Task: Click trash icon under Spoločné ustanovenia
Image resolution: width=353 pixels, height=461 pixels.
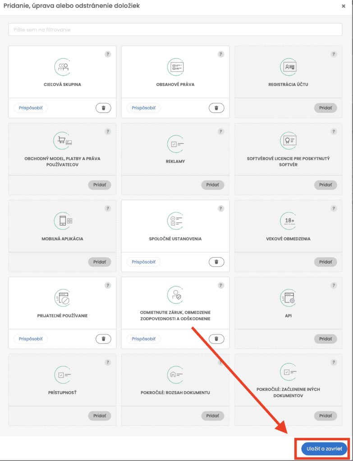Action: click(x=216, y=262)
